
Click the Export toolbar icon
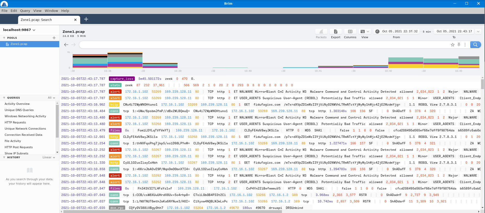[x=335, y=31]
